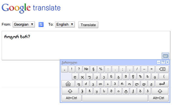Click the Georgian წ key
Screen dimensions: 172x107
pos(133,76)
